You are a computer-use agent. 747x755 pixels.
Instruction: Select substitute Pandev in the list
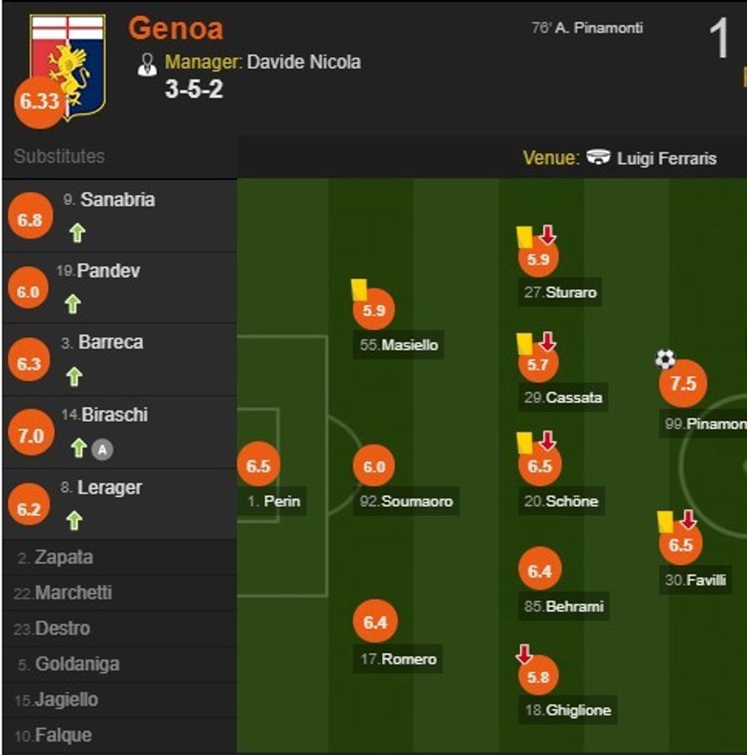pyautogui.click(x=108, y=271)
